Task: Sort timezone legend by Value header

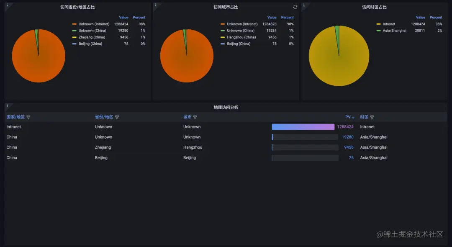Action: pyautogui.click(x=420, y=18)
